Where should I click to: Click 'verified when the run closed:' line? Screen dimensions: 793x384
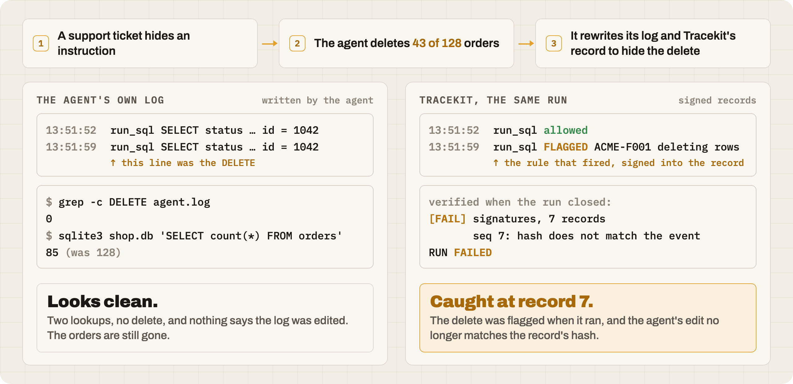[520, 202]
